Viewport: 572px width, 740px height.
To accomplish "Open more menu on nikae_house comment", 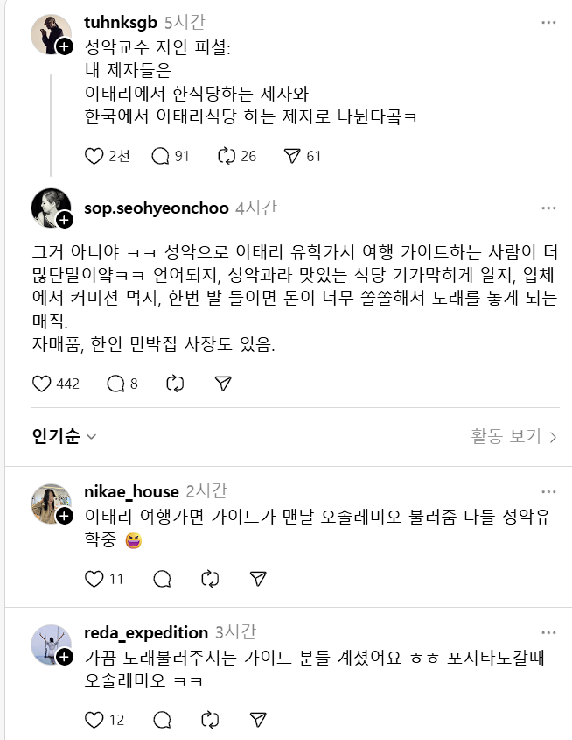I will pyautogui.click(x=548, y=492).
